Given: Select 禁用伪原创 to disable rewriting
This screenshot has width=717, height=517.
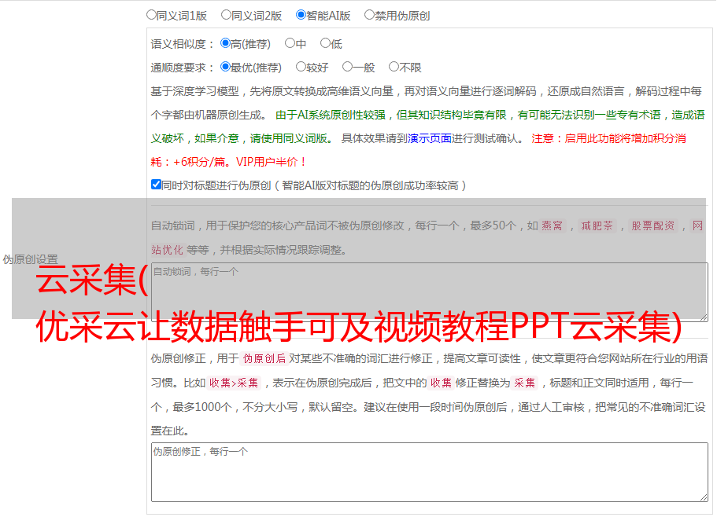Looking at the screenshot, I should click(369, 15).
